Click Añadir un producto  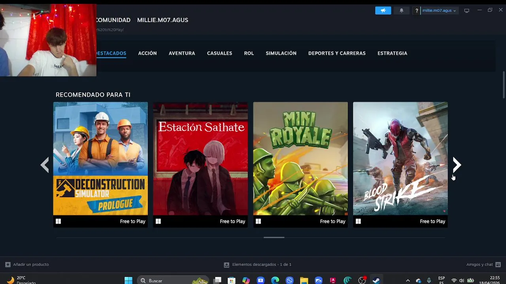point(31,264)
